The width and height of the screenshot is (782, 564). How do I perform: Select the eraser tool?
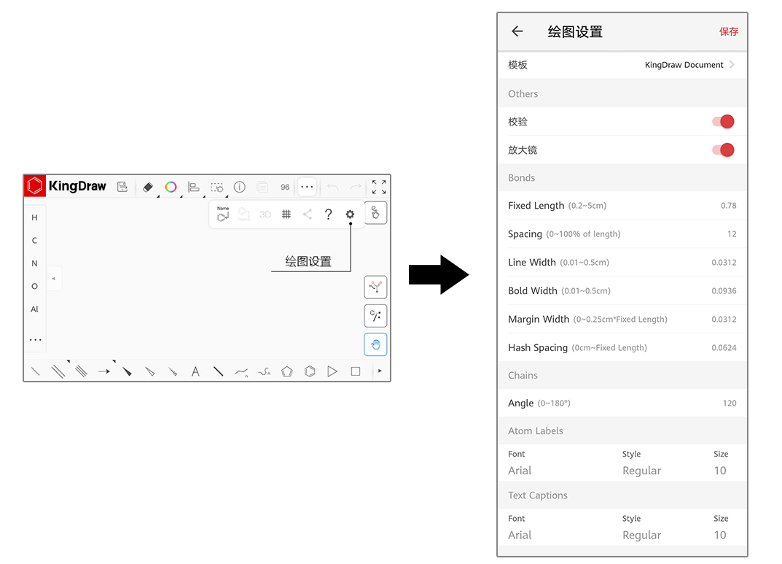click(148, 188)
